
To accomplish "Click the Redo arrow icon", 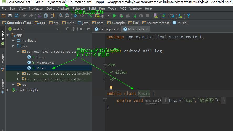I will [31, 15].
